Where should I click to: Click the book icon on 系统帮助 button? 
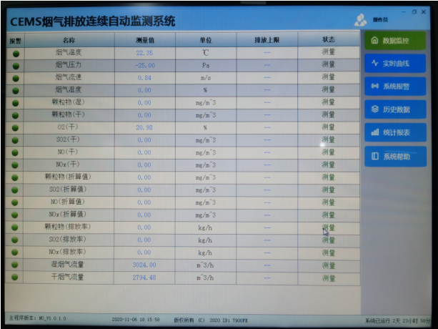point(375,156)
